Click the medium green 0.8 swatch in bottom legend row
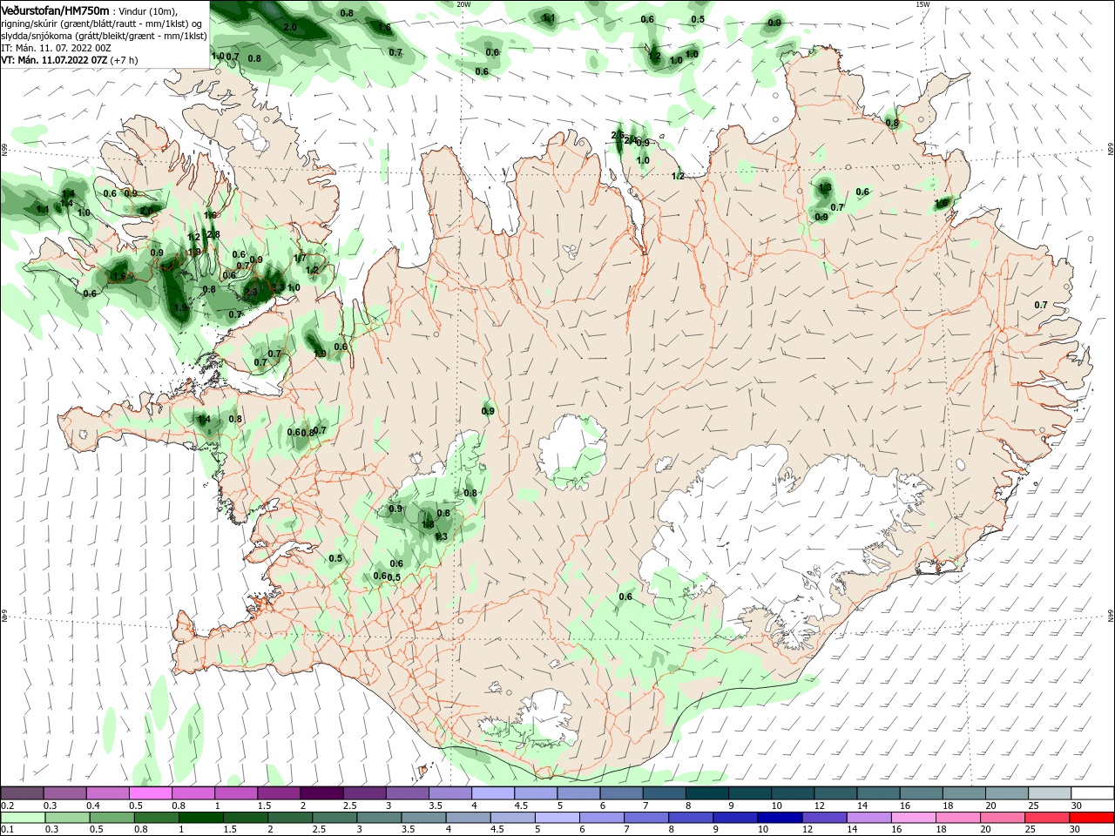 pyautogui.click(x=156, y=818)
